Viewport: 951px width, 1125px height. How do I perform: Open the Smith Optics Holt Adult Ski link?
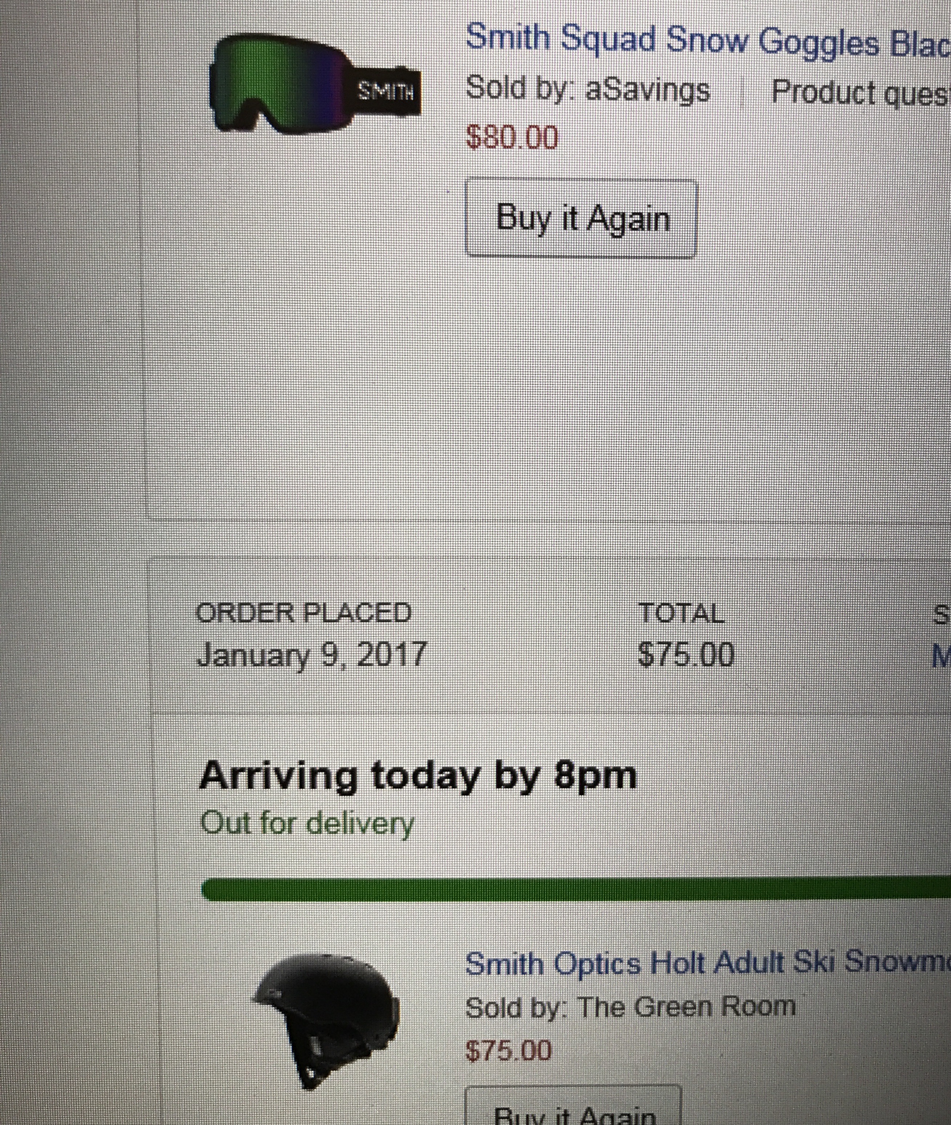[x=707, y=963]
